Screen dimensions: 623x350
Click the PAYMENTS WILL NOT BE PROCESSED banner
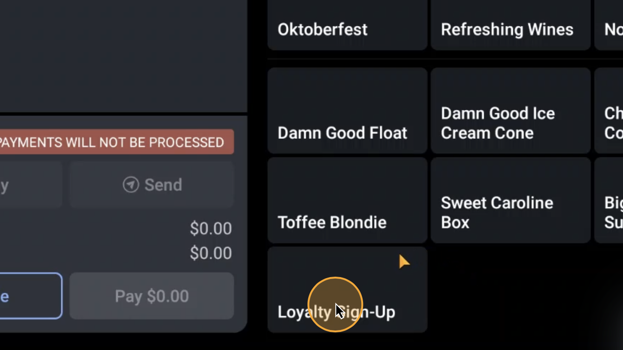(x=116, y=142)
